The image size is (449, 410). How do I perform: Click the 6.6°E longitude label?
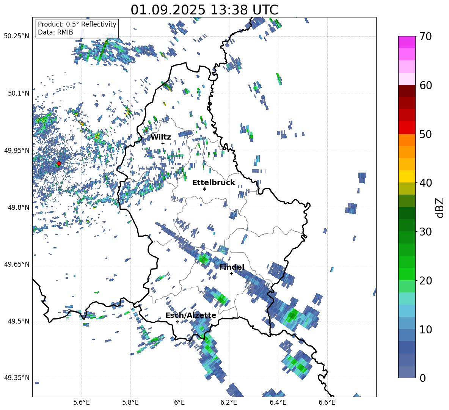pyautogui.click(x=327, y=402)
